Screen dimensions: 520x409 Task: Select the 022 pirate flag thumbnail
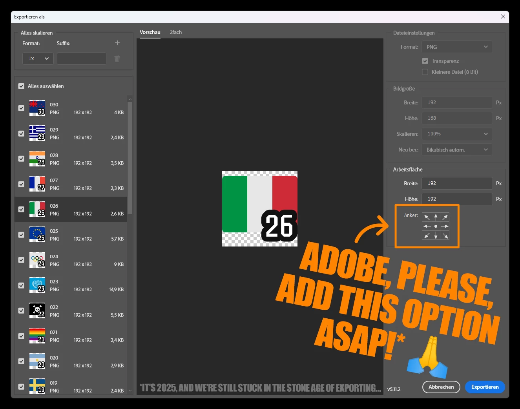(x=37, y=310)
